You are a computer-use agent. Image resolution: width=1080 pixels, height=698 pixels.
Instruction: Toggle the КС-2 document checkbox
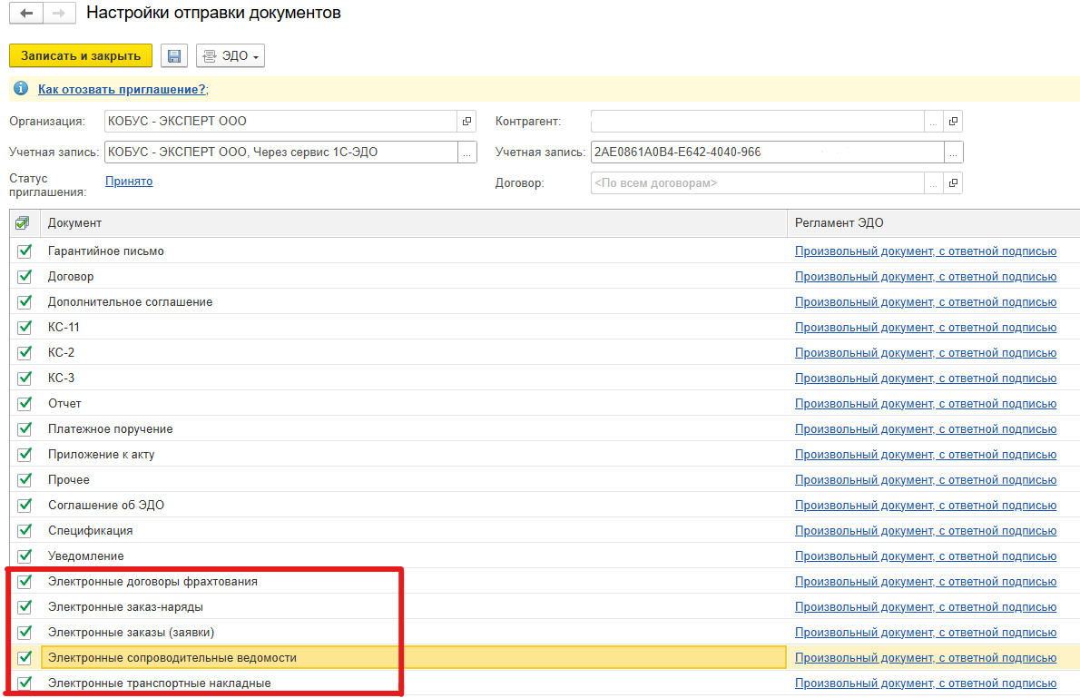(x=25, y=353)
